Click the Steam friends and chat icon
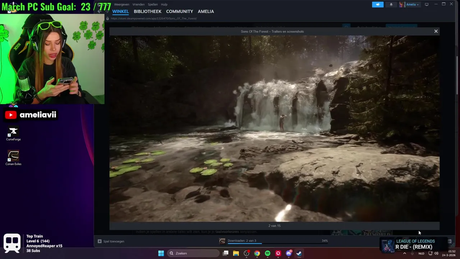460x259 pixels. (449, 241)
